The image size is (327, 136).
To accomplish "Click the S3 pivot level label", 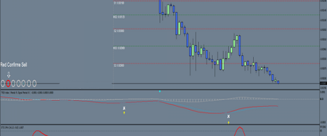I will [x=119, y=65].
